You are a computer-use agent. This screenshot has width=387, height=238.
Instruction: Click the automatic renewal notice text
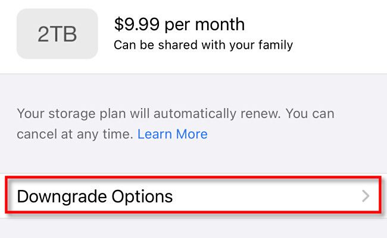tap(176, 113)
